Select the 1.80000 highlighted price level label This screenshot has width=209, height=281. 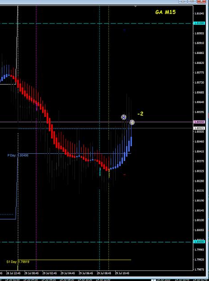point(199,242)
